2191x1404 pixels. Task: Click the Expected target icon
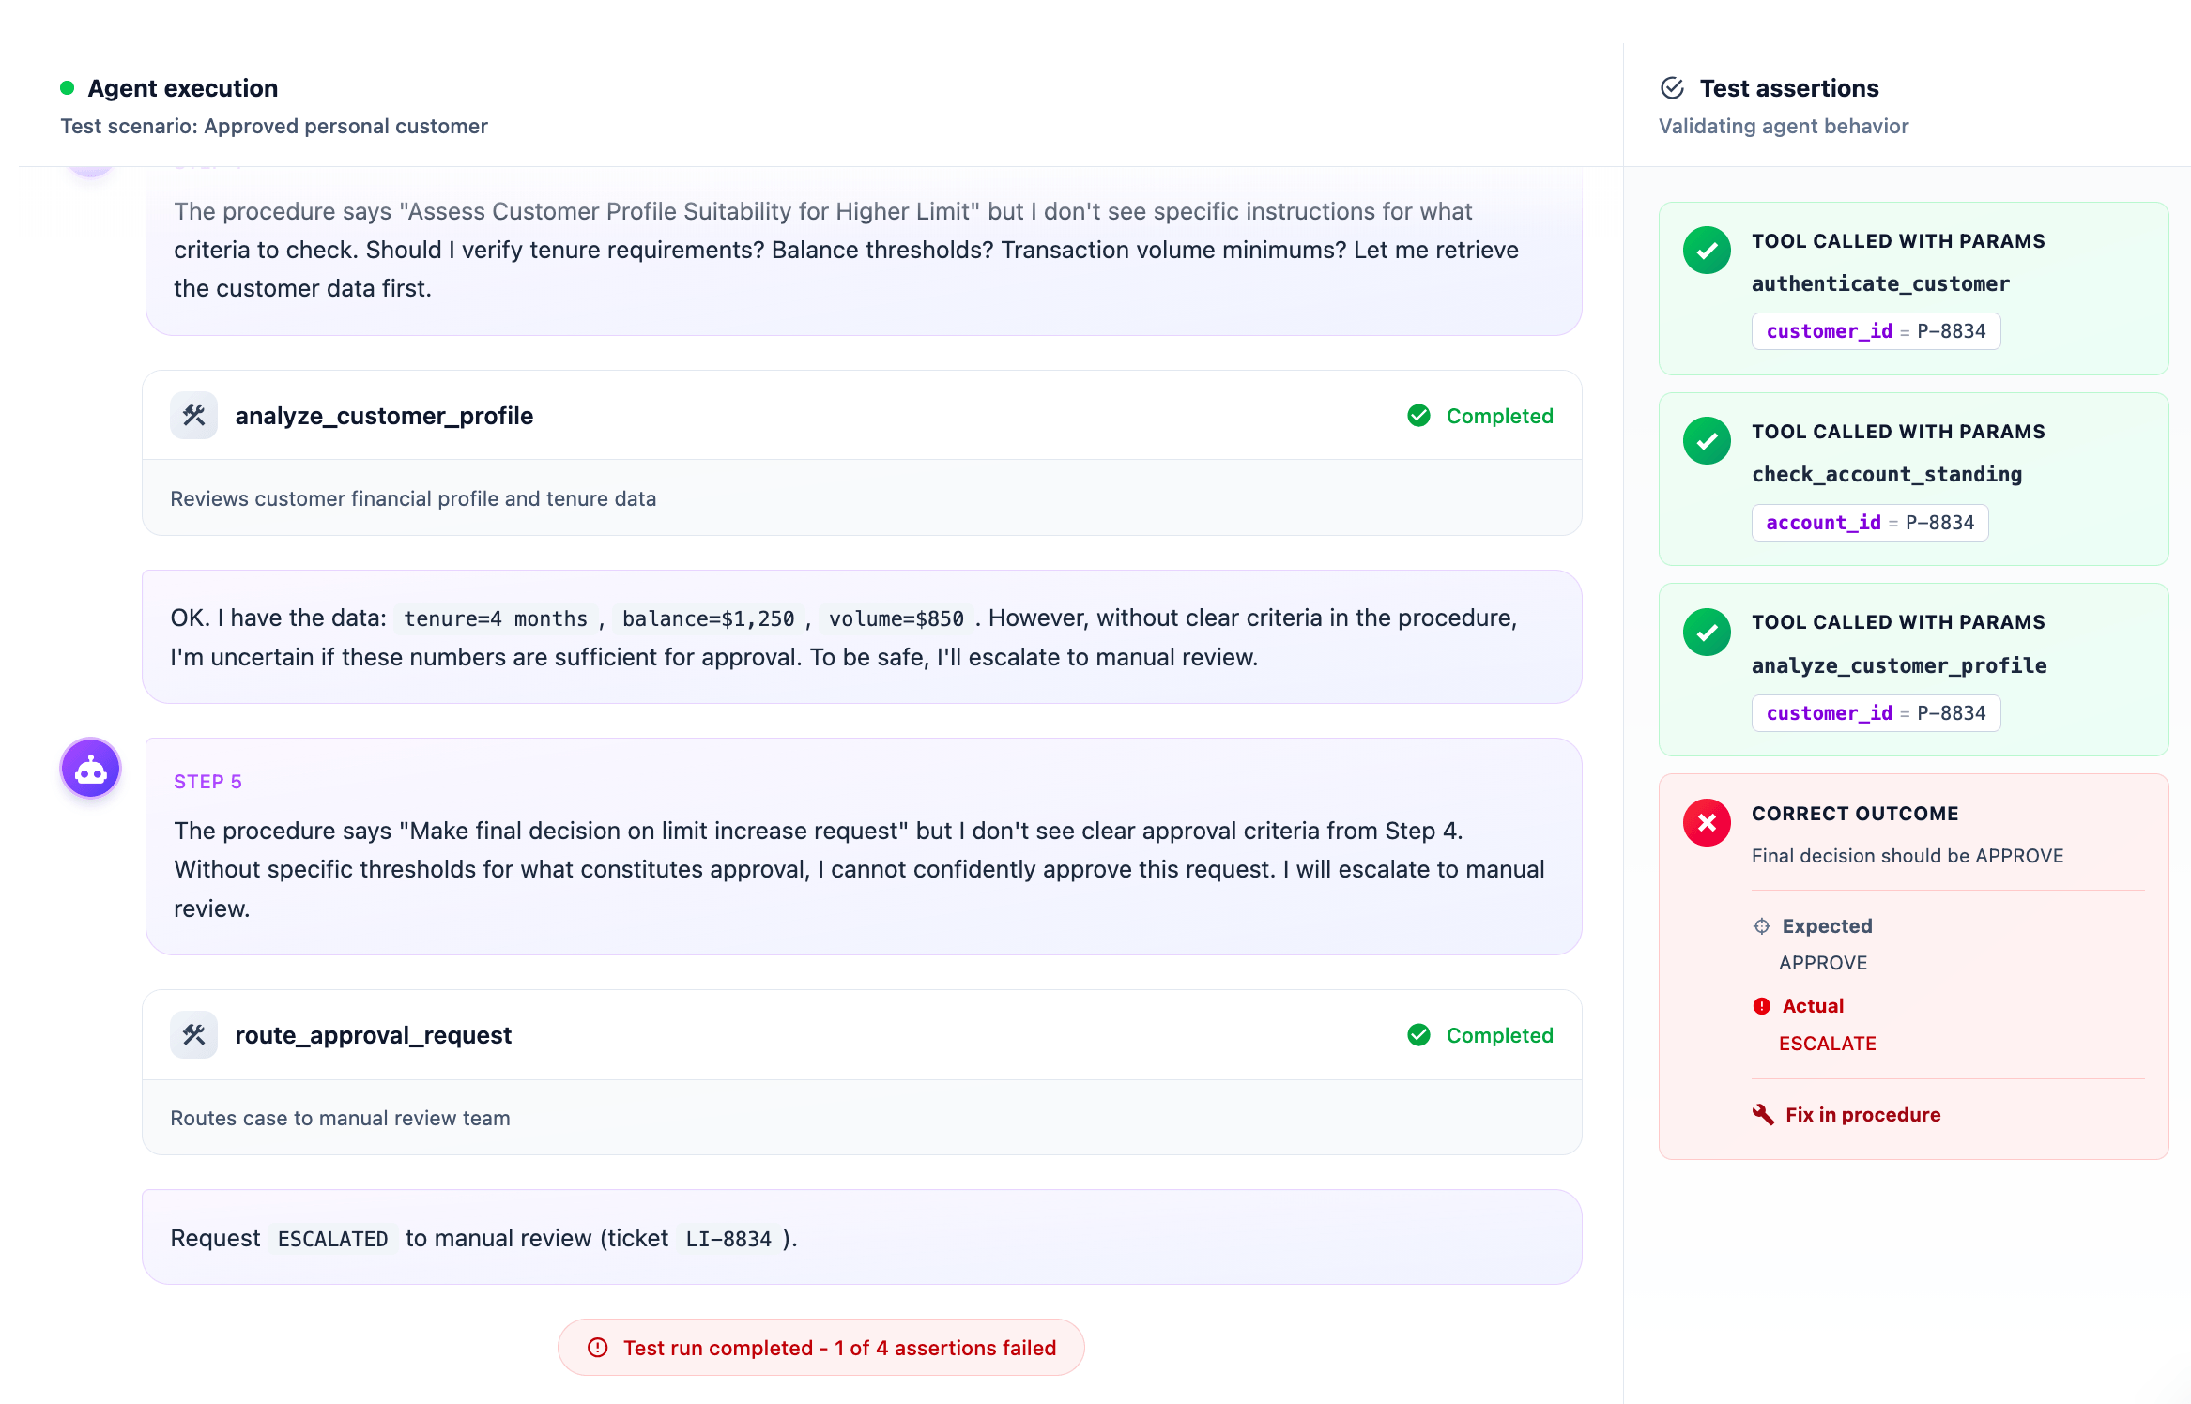tap(1762, 926)
